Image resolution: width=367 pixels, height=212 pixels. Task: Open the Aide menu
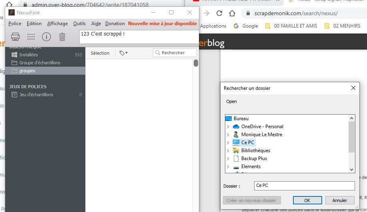tap(96, 24)
